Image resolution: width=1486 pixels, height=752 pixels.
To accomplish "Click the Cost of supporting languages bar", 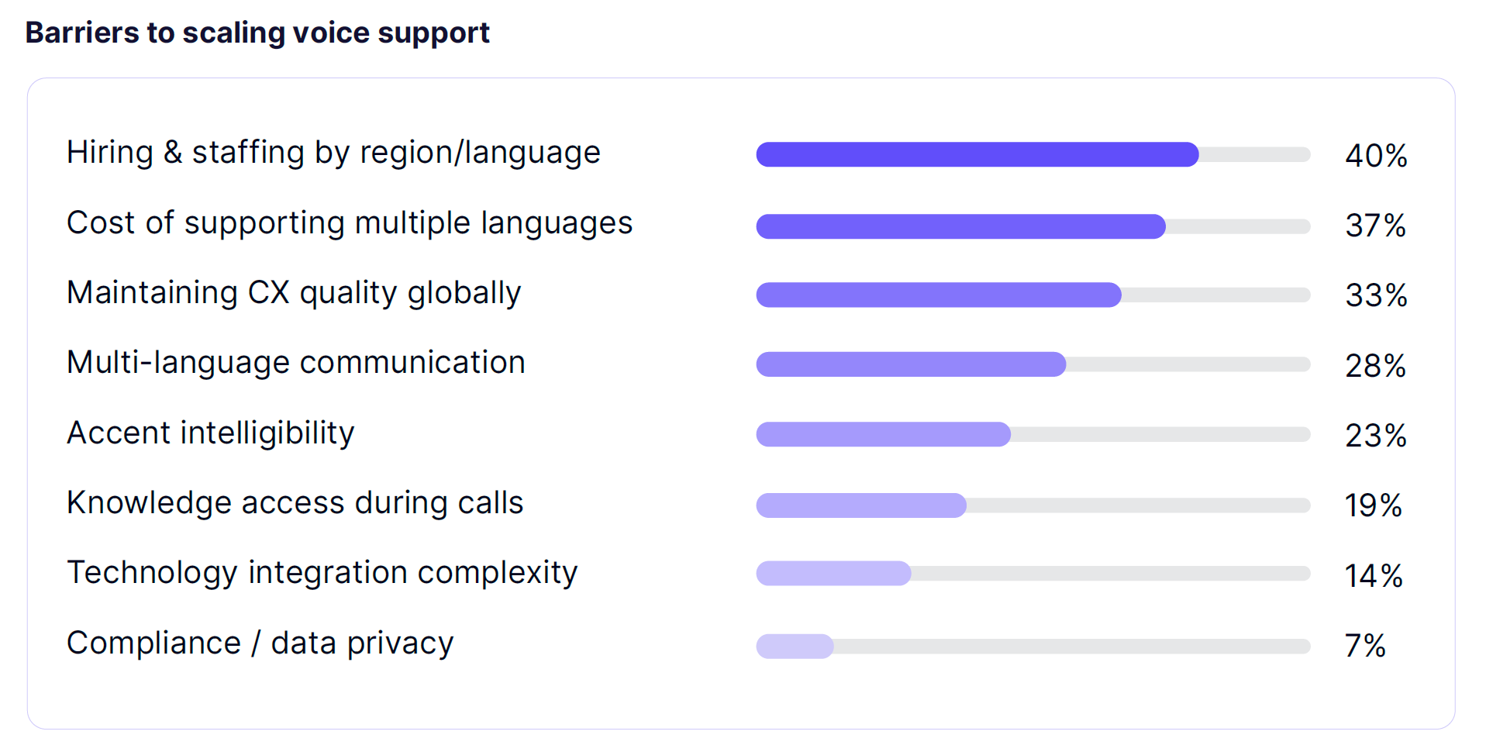I will pos(1033,226).
